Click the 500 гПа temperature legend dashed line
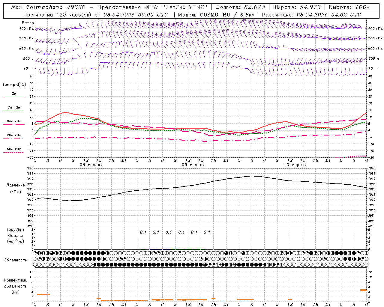 tap(14, 152)
